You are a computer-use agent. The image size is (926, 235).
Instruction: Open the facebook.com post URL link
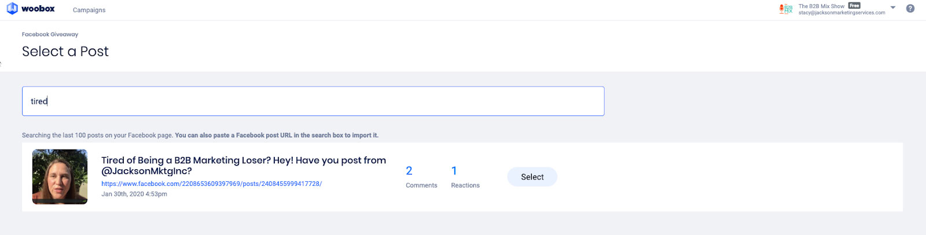tap(211, 184)
